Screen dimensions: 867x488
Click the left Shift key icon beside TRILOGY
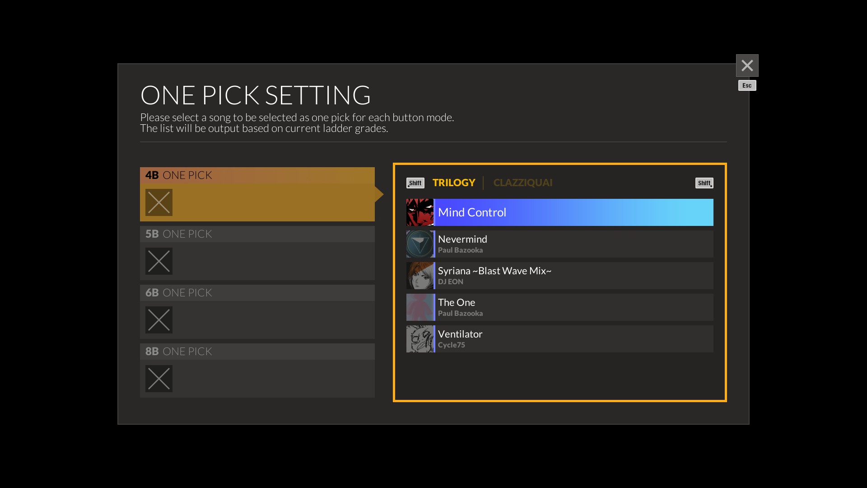click(415, 183)
